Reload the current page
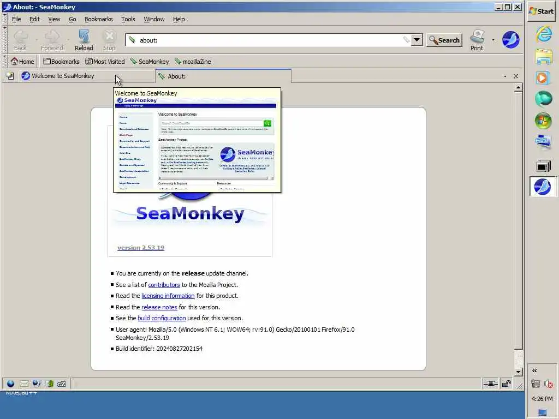The height and width of the screenshot is (419, 559). coord(84,40)
